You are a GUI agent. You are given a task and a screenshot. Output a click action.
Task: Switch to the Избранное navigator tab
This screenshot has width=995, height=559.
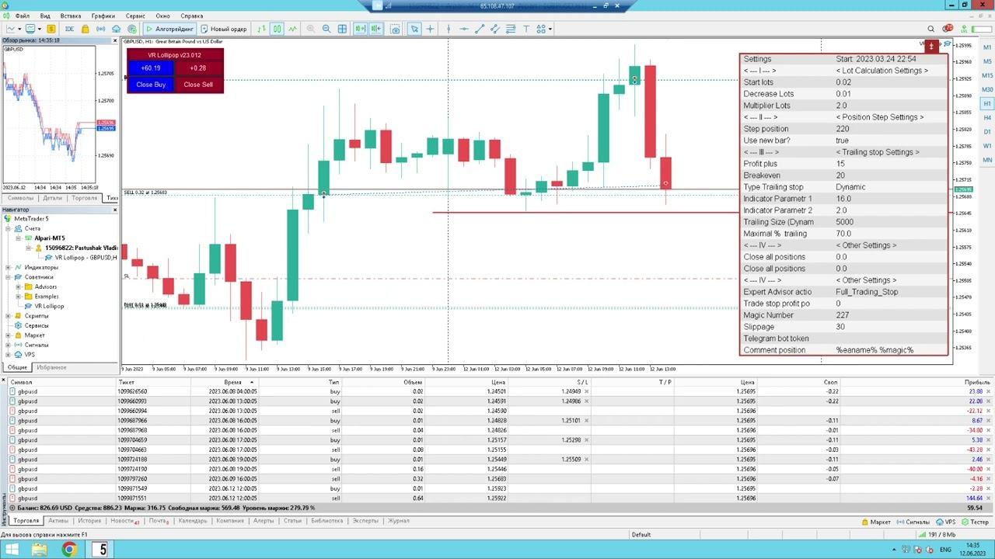point(51,367)
